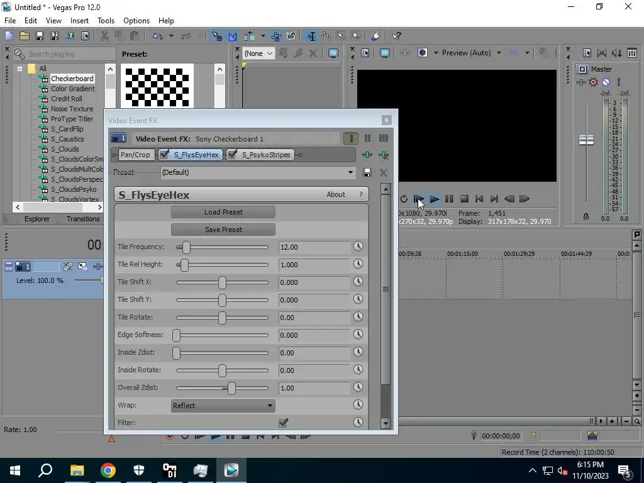Open the Auto Ripple mode dropdown arrow
The image size is (644, 483).
pyautogui.click(x=263, y=36)
